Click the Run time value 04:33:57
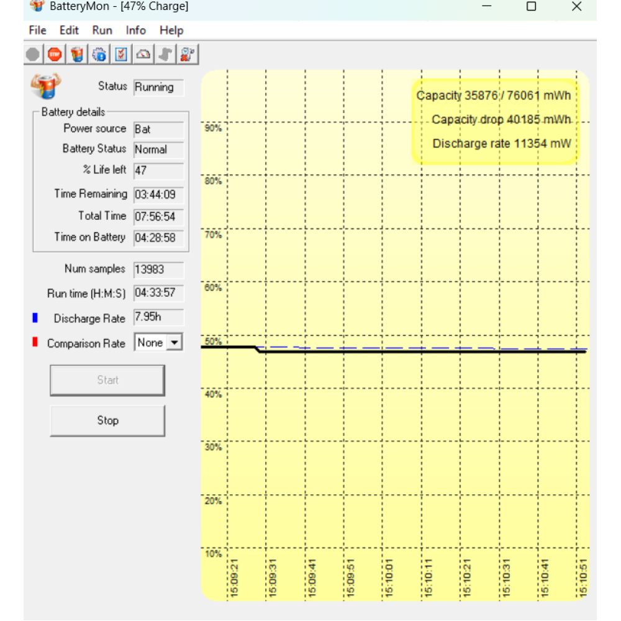 [x=158, y=293]
